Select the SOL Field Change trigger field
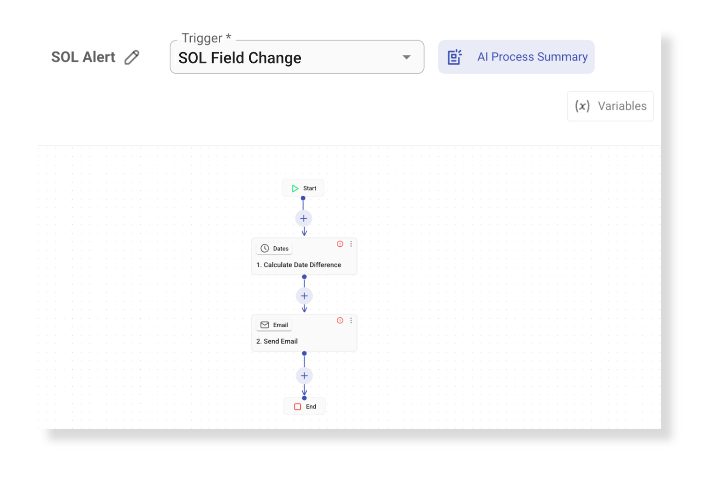 click(x=297, y=57)
